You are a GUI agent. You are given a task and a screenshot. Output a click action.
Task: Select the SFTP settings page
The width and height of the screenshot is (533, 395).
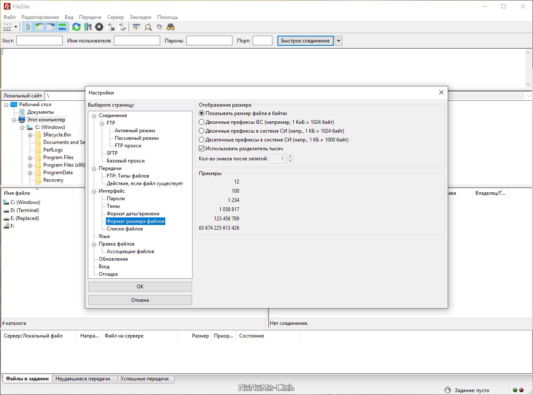[112, 153]
